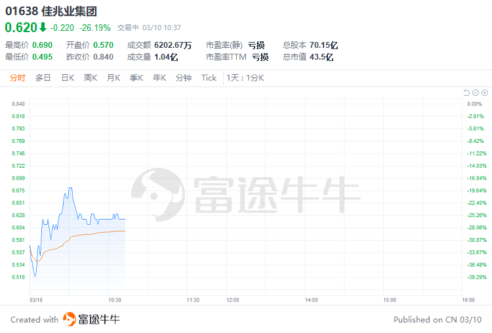Click the 0.00% right axis label

point(474,104)
